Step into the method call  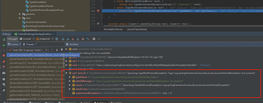68,39
